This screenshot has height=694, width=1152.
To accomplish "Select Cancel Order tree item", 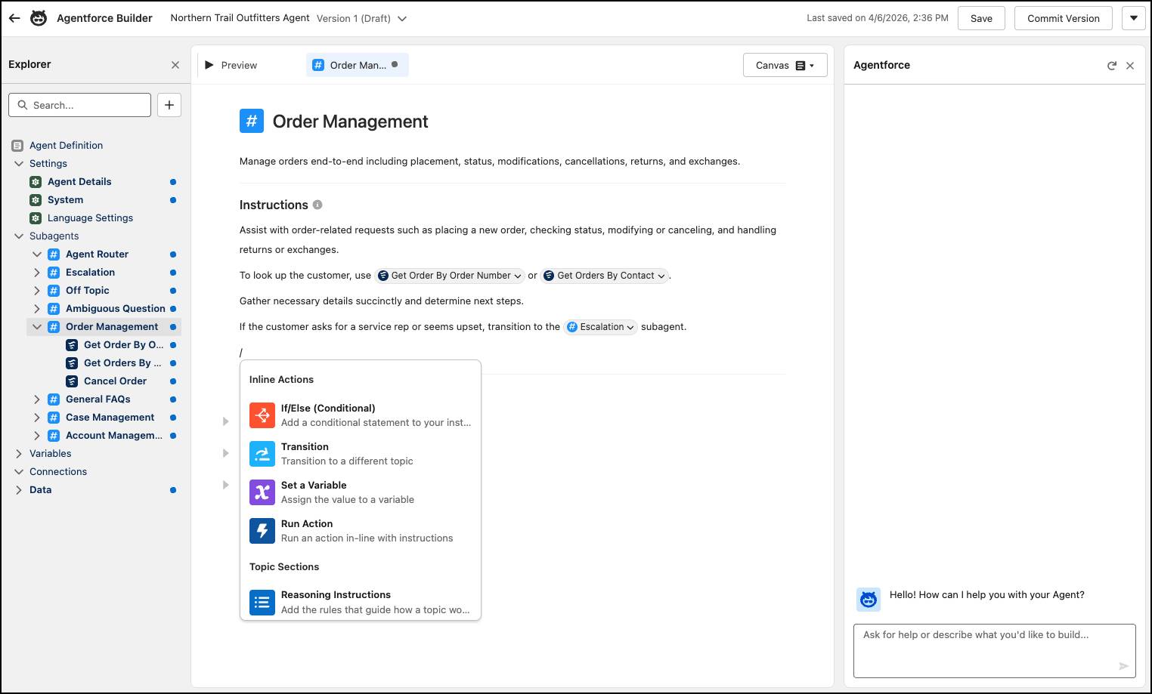I will coord(115,381).
